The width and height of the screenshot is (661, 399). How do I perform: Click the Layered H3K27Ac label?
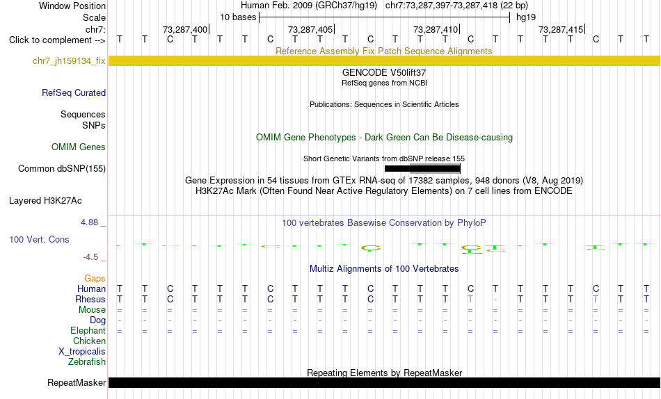pyautogui.click(x=45, y=201)
